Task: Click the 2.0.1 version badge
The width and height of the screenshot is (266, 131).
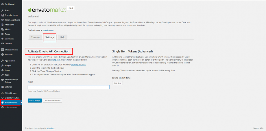Action: (71, 8)
